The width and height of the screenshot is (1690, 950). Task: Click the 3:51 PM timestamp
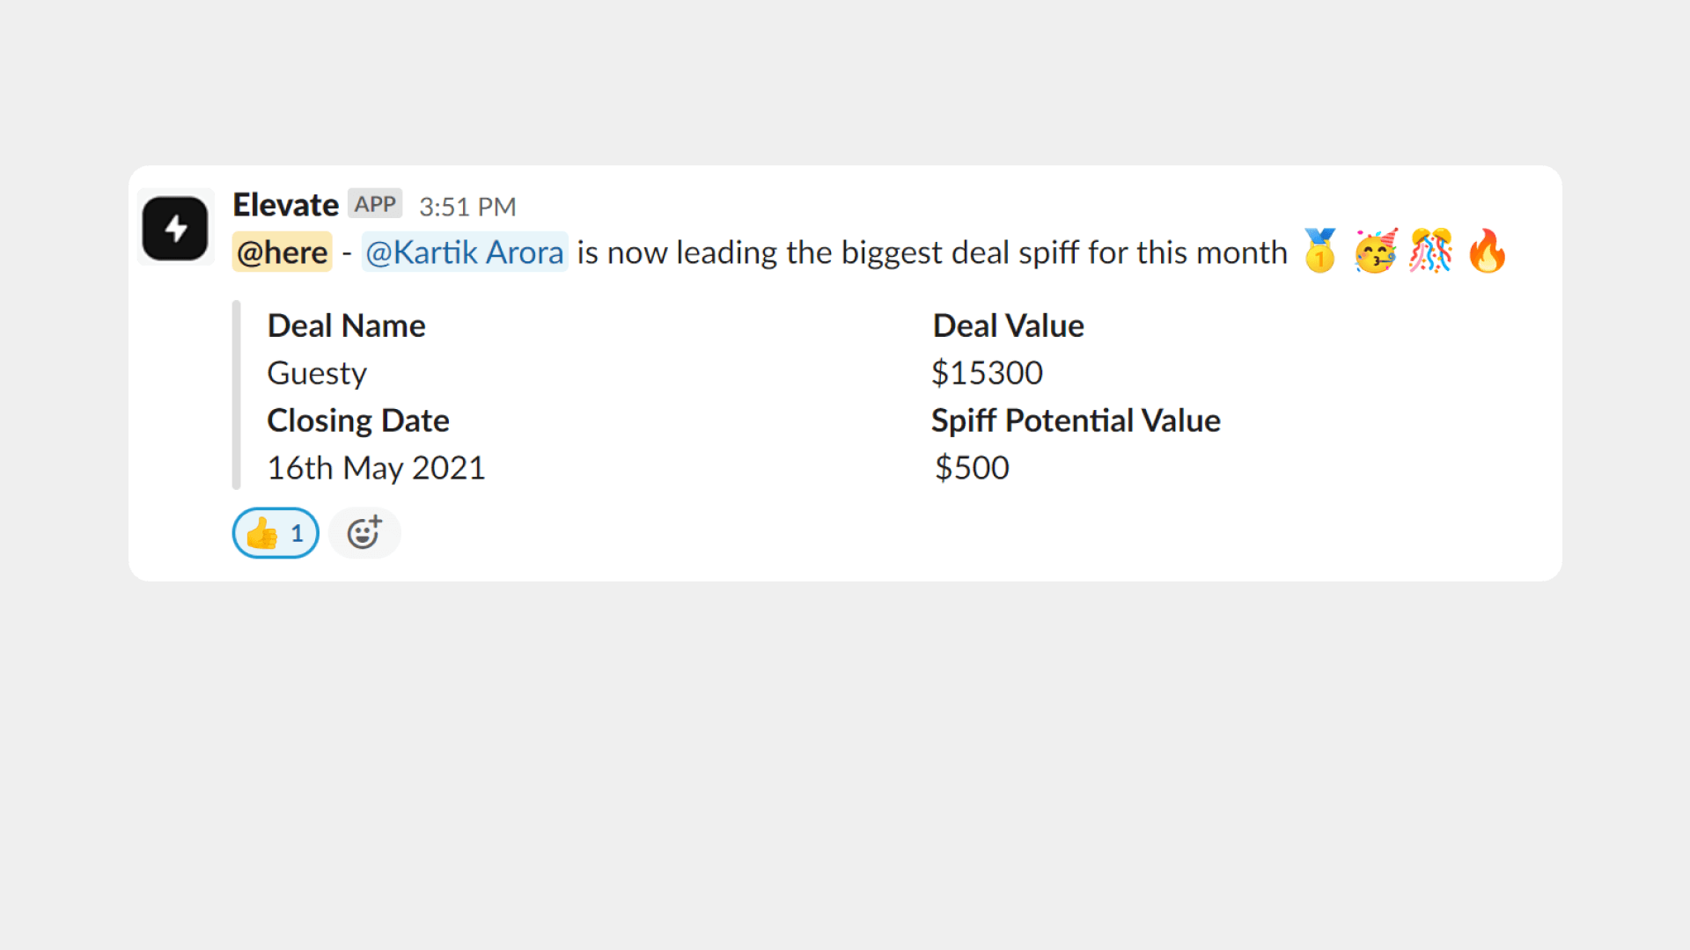point(467,207)
